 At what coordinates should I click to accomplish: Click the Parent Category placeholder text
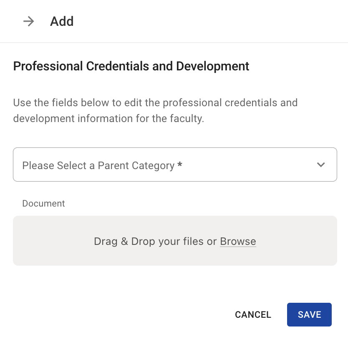pos(98,166)
